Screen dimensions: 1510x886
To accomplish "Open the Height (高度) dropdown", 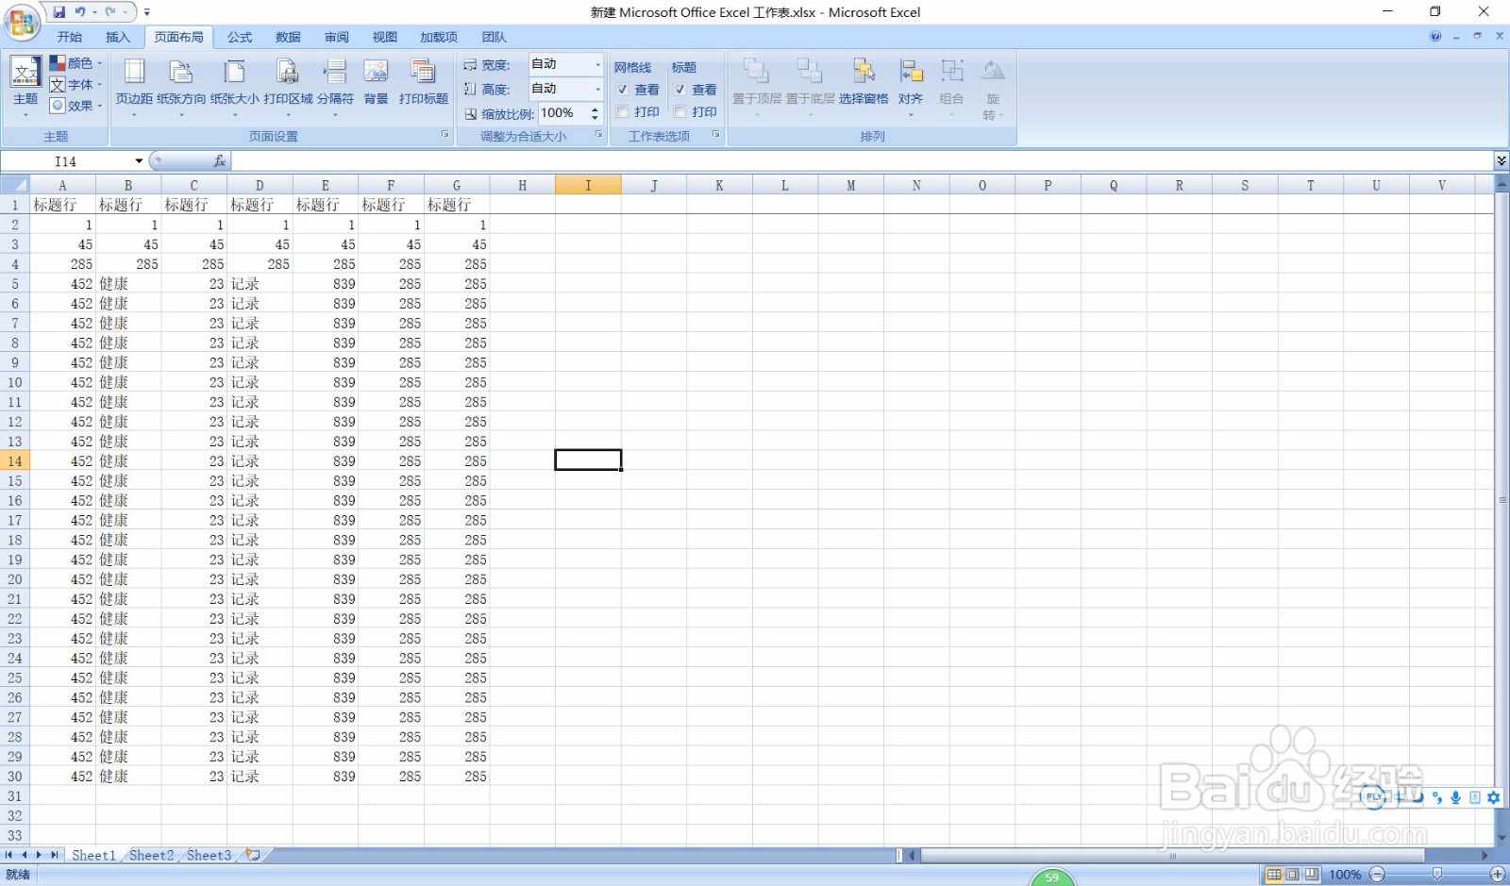I will point(597,89).
